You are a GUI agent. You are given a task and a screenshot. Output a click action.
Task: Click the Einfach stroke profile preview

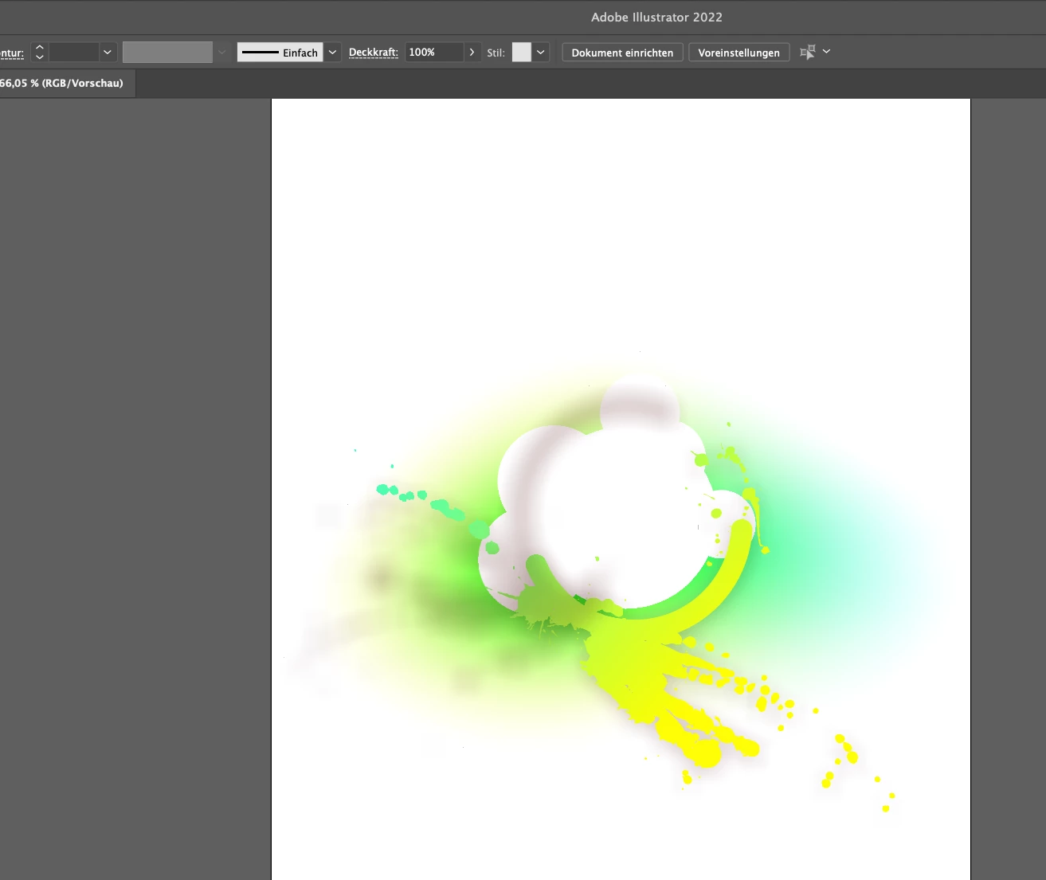[280, 53]
